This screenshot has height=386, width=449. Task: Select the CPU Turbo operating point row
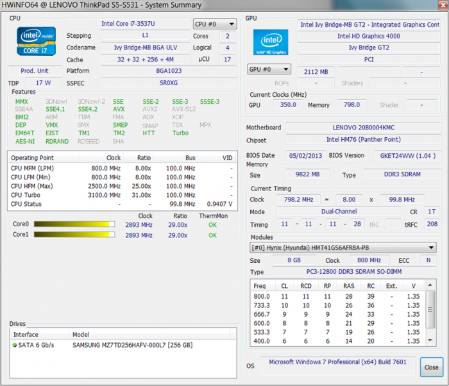coord(122,195)
